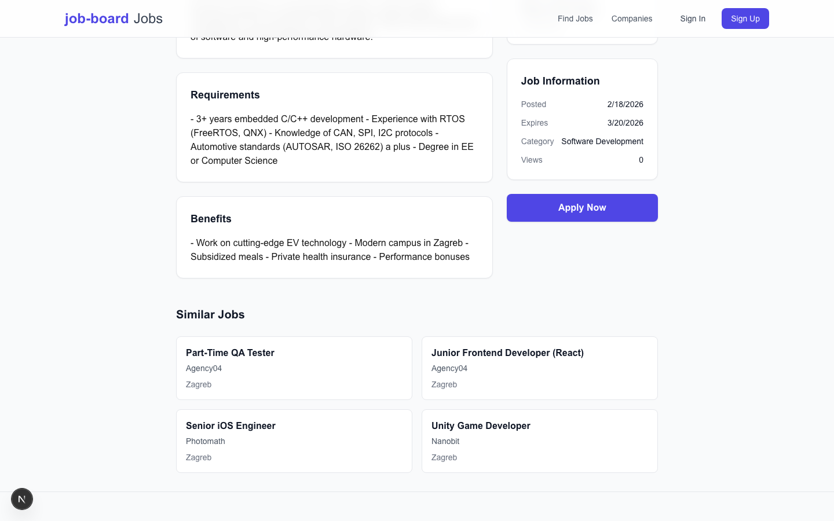Click the Software Development category
Image resolution: width=834 pixels, height=521 pixels.
click(x=602, y=141)
